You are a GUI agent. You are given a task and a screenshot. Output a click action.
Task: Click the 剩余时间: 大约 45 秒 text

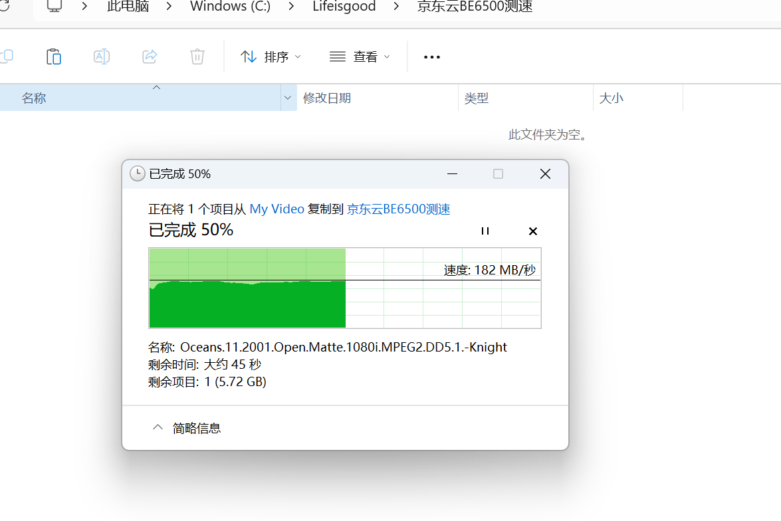[x=205, y=365]
